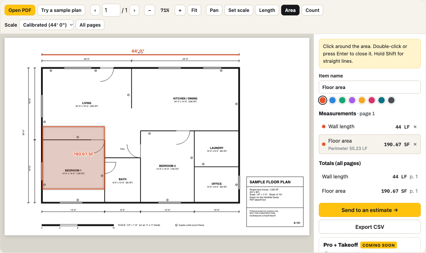Fit plan to view

coord(194,10)
